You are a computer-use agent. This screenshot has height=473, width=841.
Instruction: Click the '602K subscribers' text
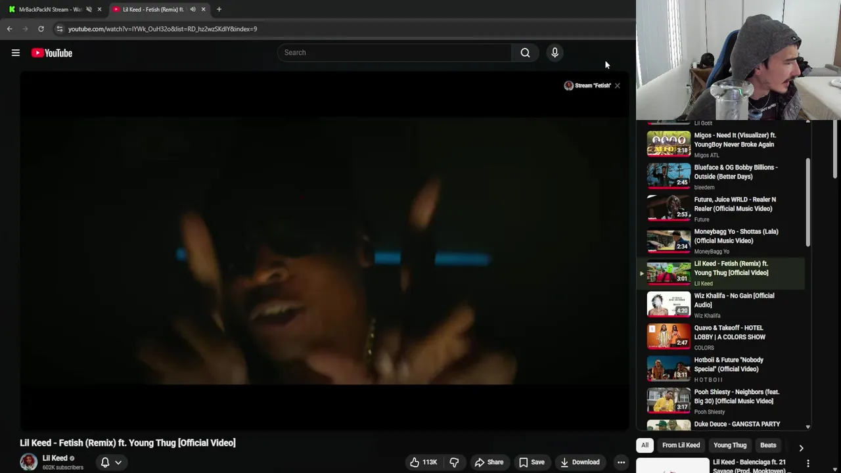pos(63,468)
